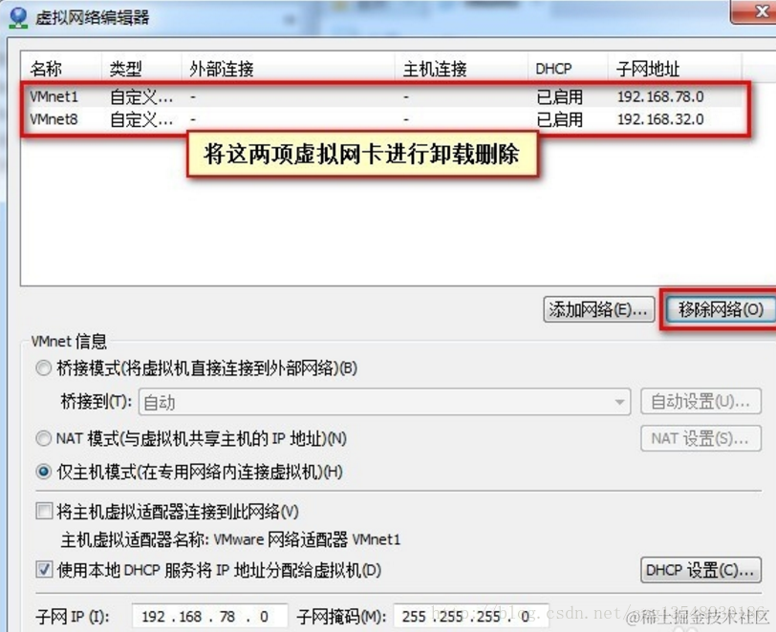
Task: Select the VMnet8 row in the network list
Action: click(381, 119)
